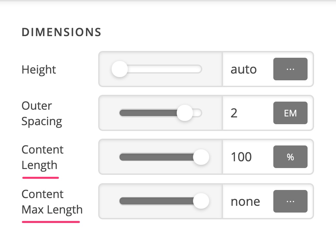Screen dimensions: 336x249
Task: Click the filled Content Length slider bar
Action: 156,157
